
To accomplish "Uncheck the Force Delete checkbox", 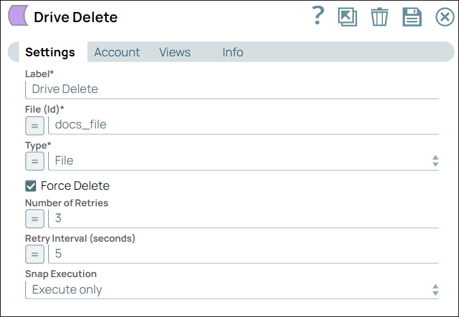I will pos(30,186).
